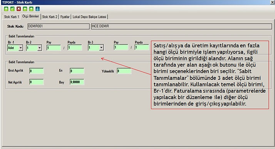Click the Stok Kodu field DEMIR001
The height and width of the screenshot is (149, 275).
59,26
